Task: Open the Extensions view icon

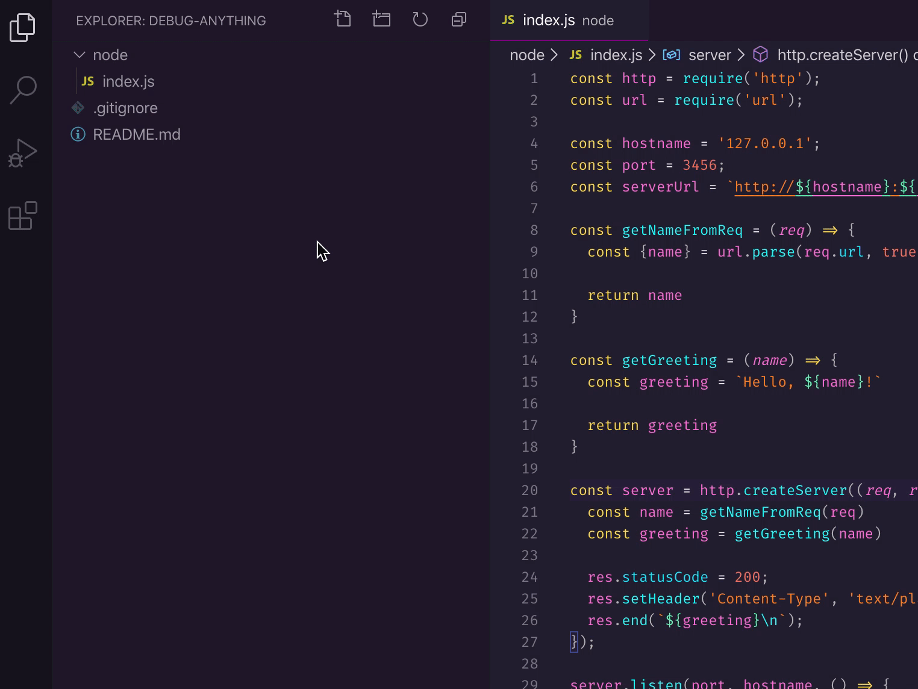Action: click(x=23, y=216)
